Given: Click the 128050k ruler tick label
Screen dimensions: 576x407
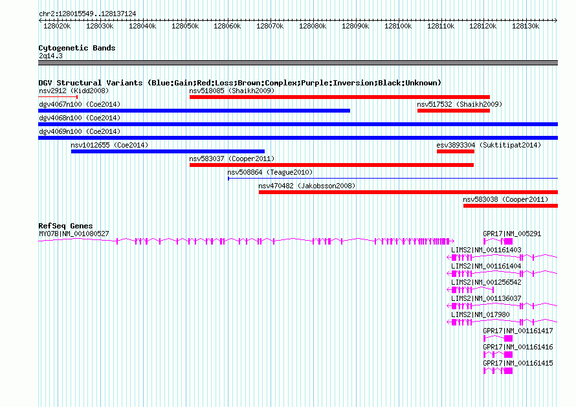Looking at the screenshot, I should click(185, 26).
